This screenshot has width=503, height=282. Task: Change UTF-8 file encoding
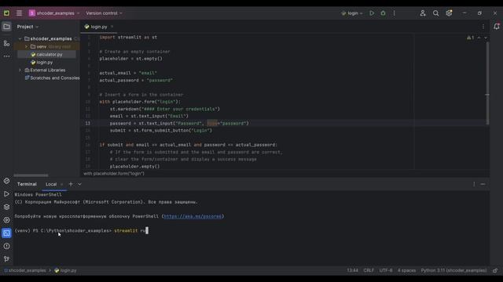point(386,270)
